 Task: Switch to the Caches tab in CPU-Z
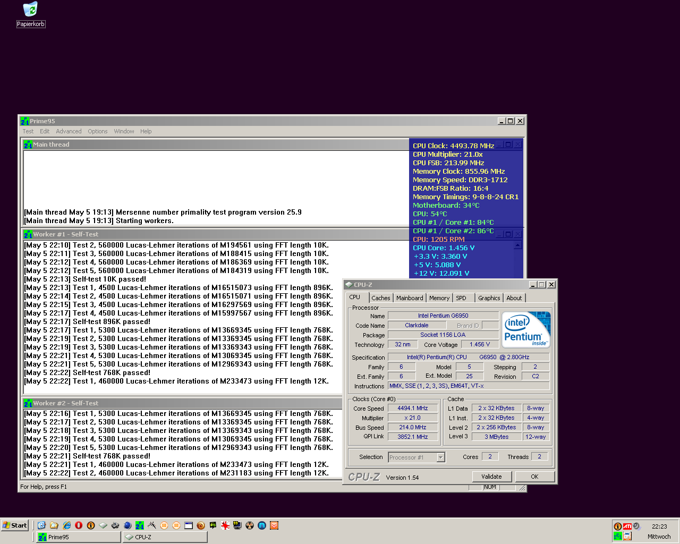(381, 298)
